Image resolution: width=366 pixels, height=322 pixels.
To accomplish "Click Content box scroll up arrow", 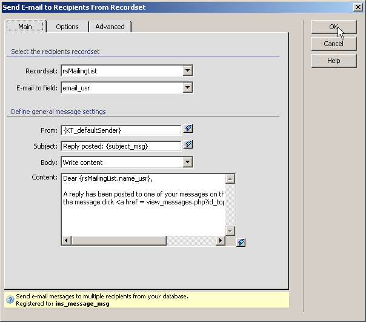I will click(230, 179).
